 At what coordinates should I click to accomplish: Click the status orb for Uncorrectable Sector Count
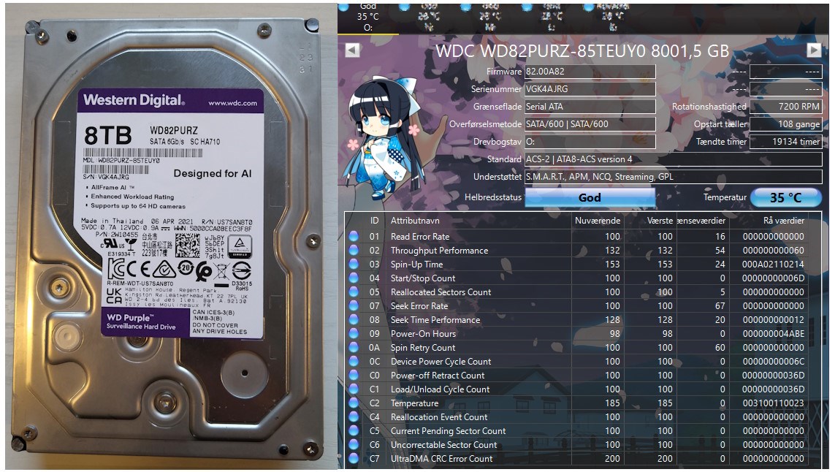354,444
